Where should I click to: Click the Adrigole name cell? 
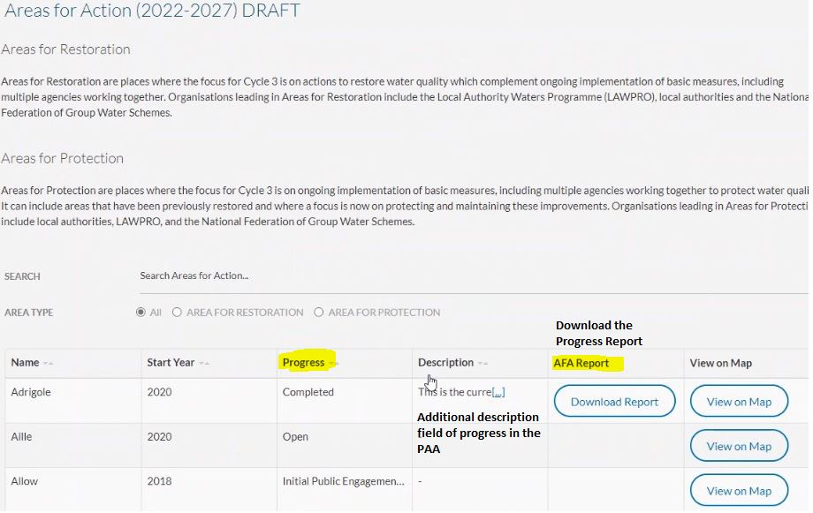pyautogui.click(x=31, y=393)
